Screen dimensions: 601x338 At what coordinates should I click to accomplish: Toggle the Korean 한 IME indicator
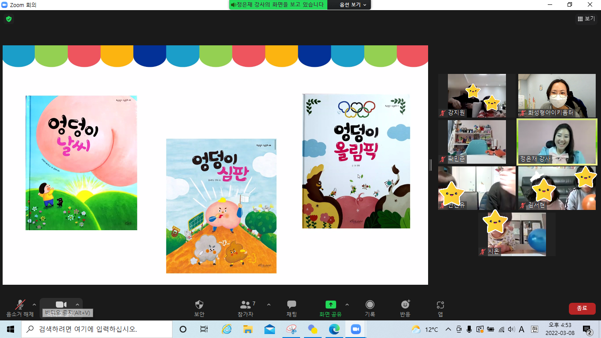(535, 329)
